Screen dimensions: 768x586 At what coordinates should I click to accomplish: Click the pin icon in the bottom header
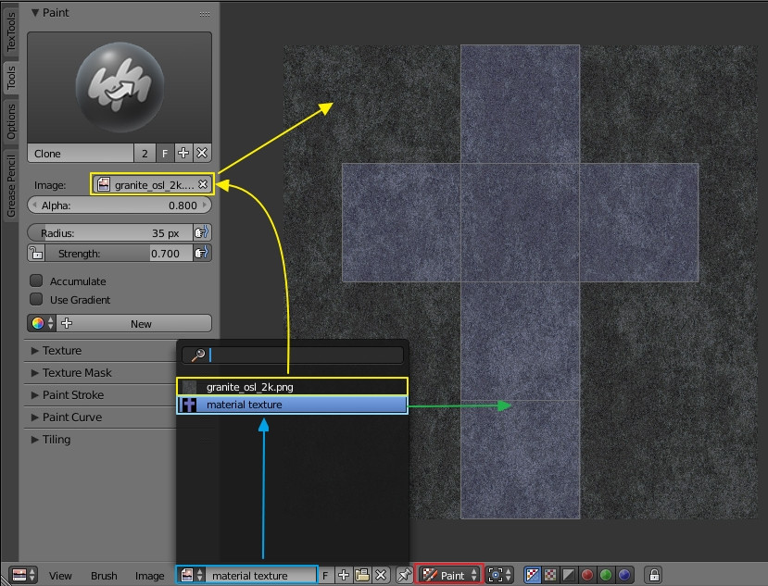[405, 574]
